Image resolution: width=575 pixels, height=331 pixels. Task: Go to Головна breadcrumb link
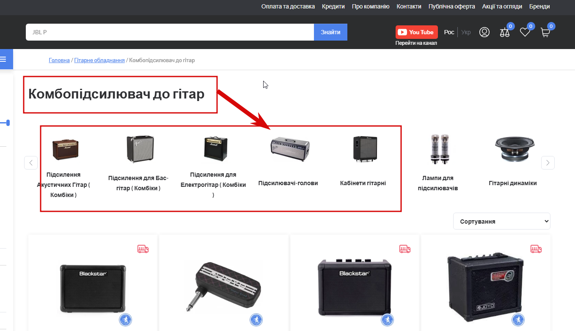coord(59,60)
